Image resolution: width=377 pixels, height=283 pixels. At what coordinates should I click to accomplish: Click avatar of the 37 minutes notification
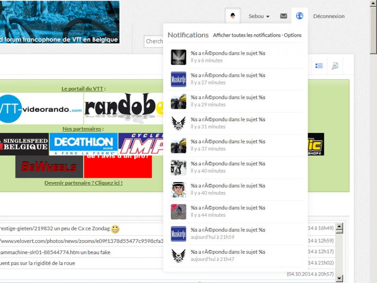click(x=178, y=145)
